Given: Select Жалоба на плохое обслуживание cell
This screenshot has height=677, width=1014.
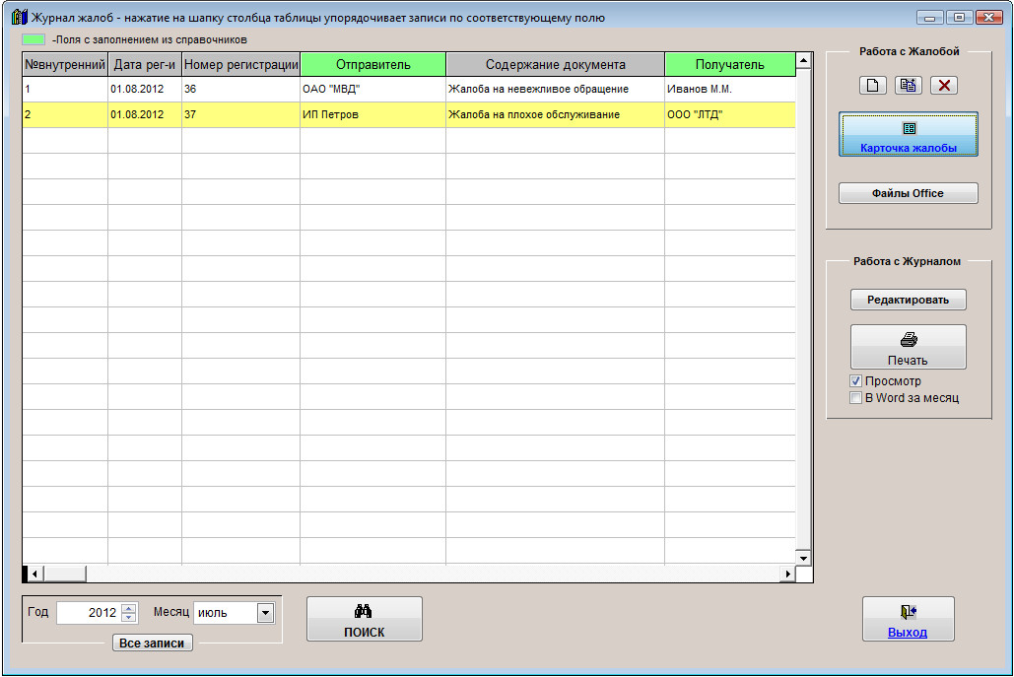Looking at the screenshot, I should point(556,115).
